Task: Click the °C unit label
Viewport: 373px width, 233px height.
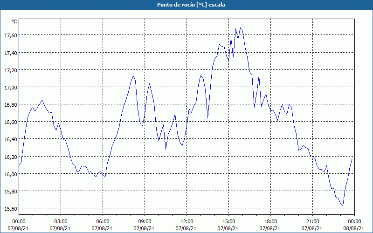Action: click(x=14, y=21)
